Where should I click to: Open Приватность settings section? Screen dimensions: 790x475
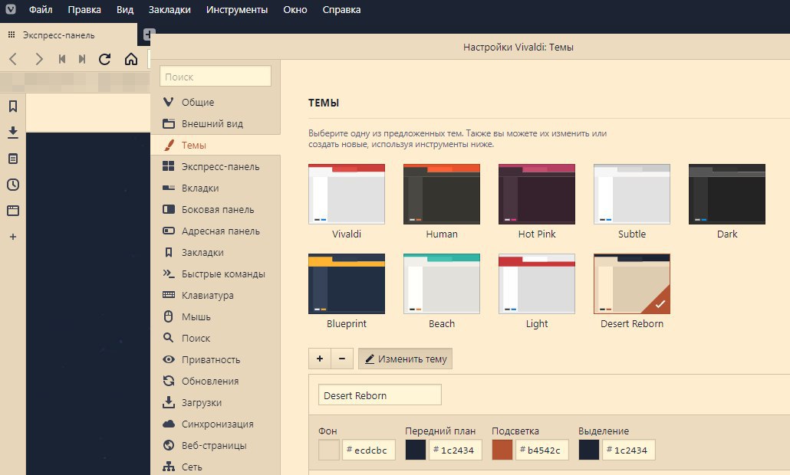216,360
